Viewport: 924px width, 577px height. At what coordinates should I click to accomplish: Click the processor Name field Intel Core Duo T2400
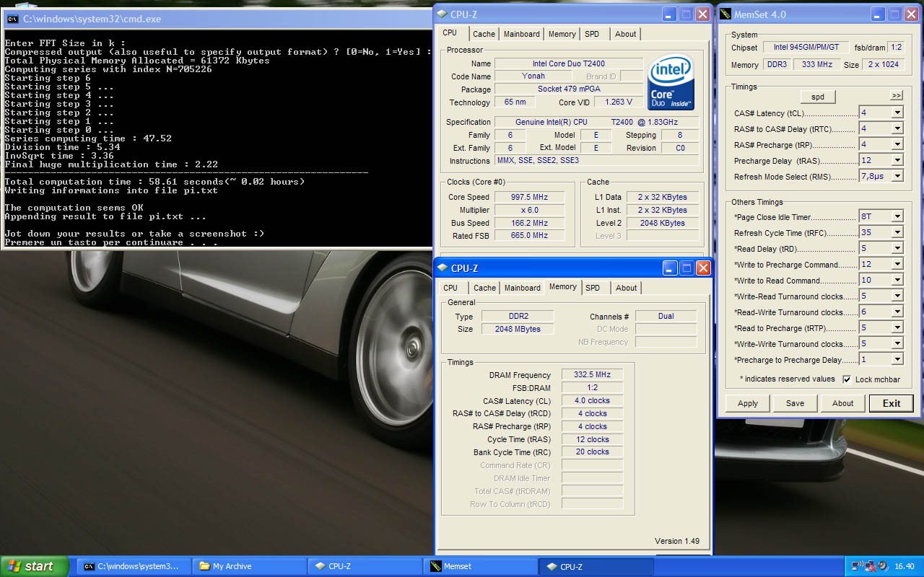pos(569,63)
